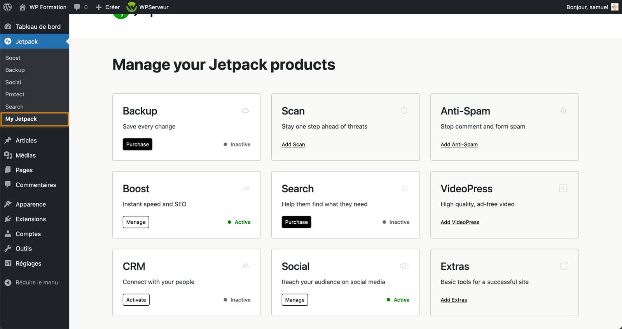Open the Social submenu item
This screenshot has width=622, height=329.
[13, 82]
